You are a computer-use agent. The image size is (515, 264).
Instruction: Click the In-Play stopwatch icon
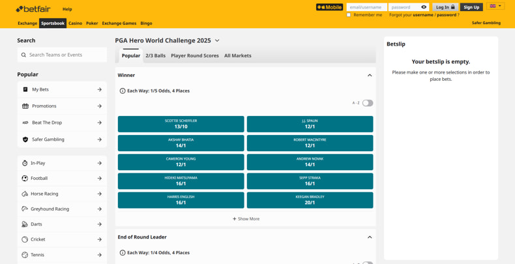click(25, 163)
